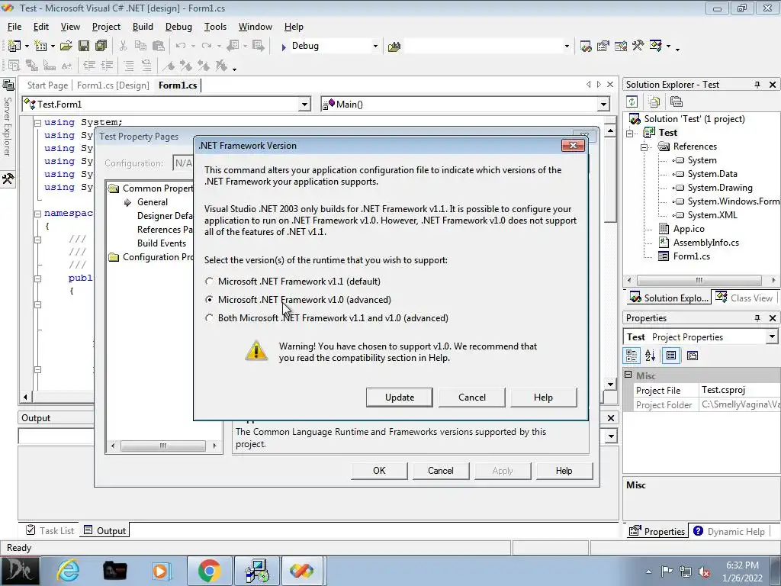Click OK in Test Property Pages

click(x=379, y=471)
